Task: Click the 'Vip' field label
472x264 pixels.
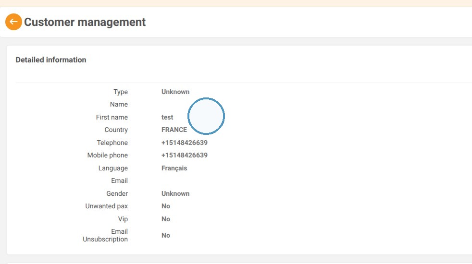Action: pyautogui.click(x=123, y=219)
